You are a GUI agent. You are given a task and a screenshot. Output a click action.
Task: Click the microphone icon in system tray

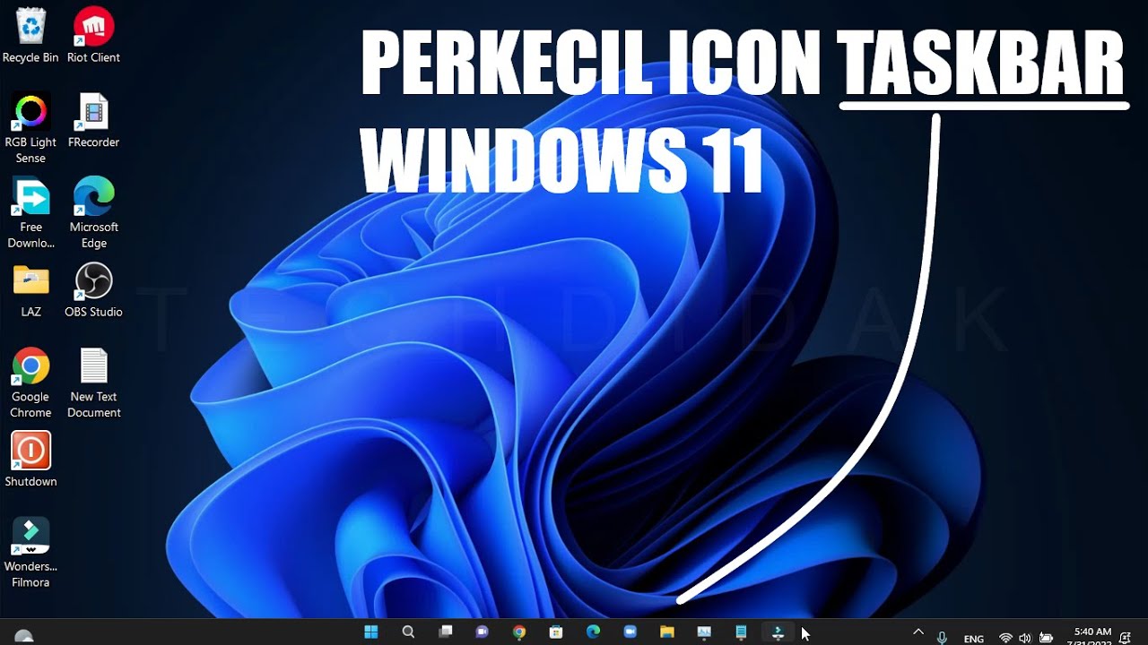click(x=942, y=638)
